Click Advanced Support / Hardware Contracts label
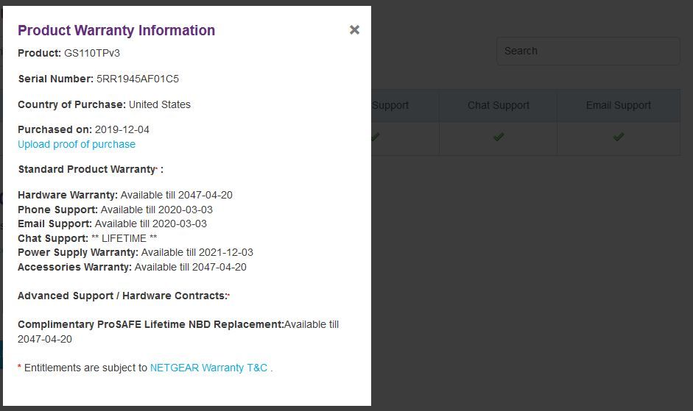The height and width of the screenshot is (411, 693). coord(123,296)
